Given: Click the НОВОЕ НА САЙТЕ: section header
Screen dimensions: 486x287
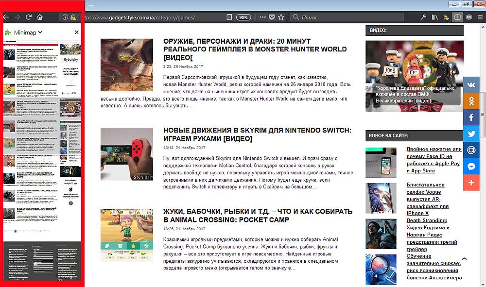Looking at the screenshot, I should tap(415, 135).
